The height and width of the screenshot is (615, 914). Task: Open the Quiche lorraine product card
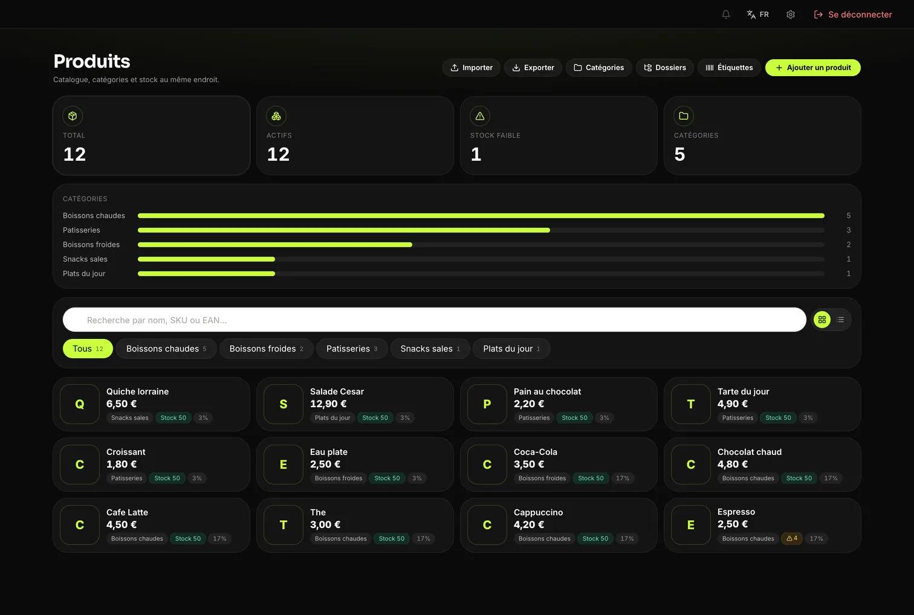click(152, 404)
